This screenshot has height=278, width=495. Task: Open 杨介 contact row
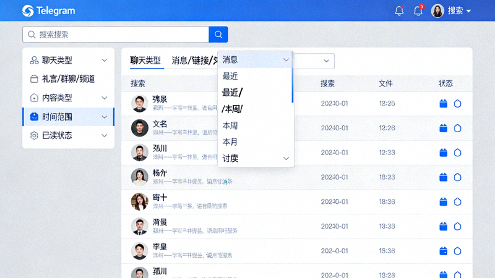(297, 177)
